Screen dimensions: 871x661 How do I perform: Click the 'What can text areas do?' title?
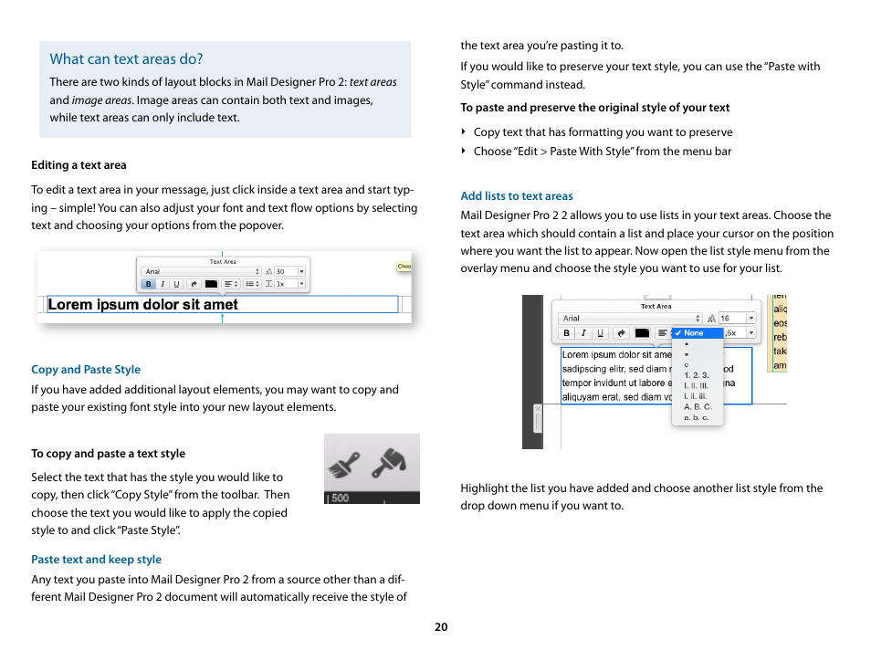tap(126, 58)
